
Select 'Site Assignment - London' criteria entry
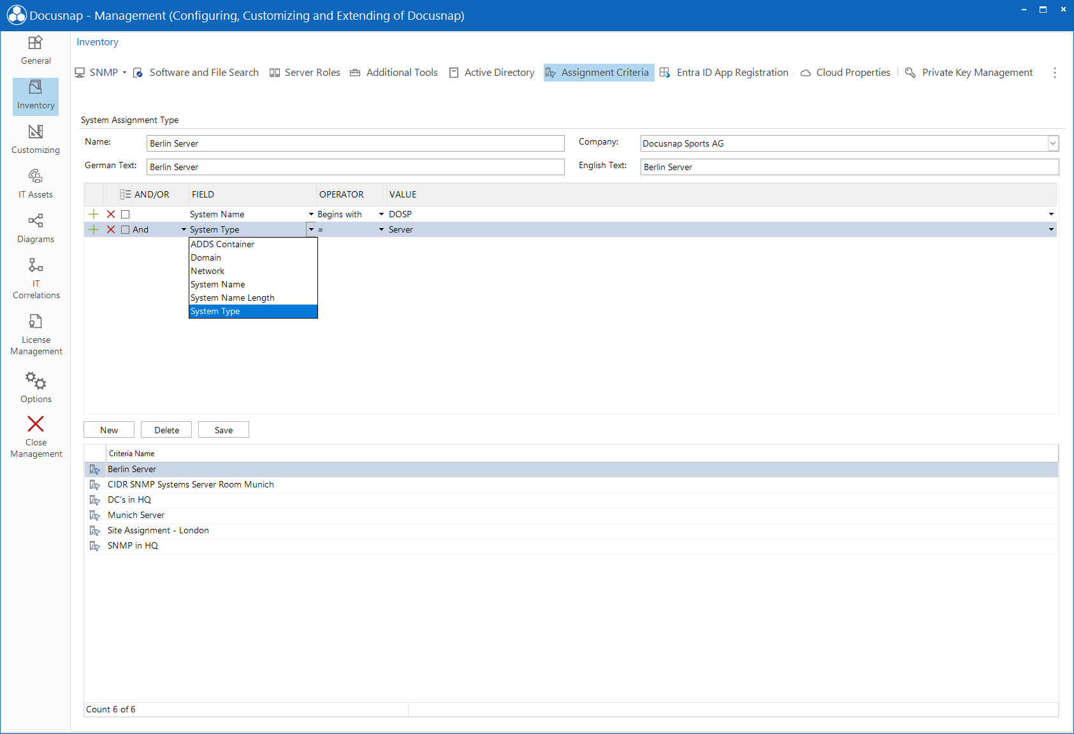click(x=571, y=530)
